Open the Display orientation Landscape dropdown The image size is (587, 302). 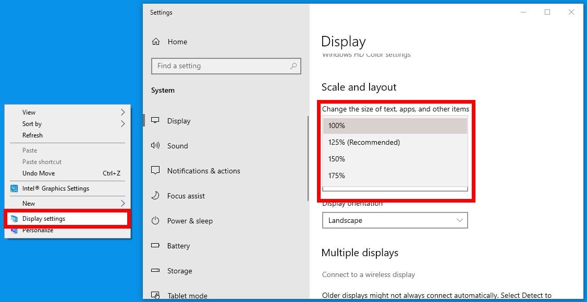coord(395,220)
